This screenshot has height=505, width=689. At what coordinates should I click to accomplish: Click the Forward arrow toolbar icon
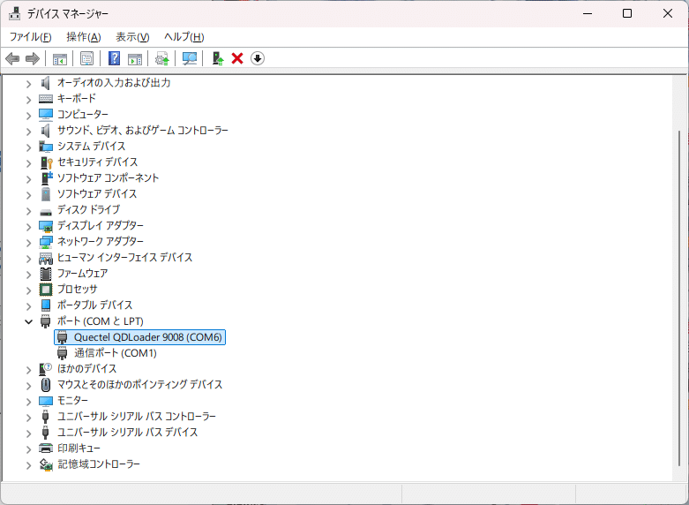(33, 58)
